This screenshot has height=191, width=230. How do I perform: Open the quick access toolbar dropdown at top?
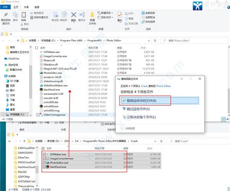11,34
